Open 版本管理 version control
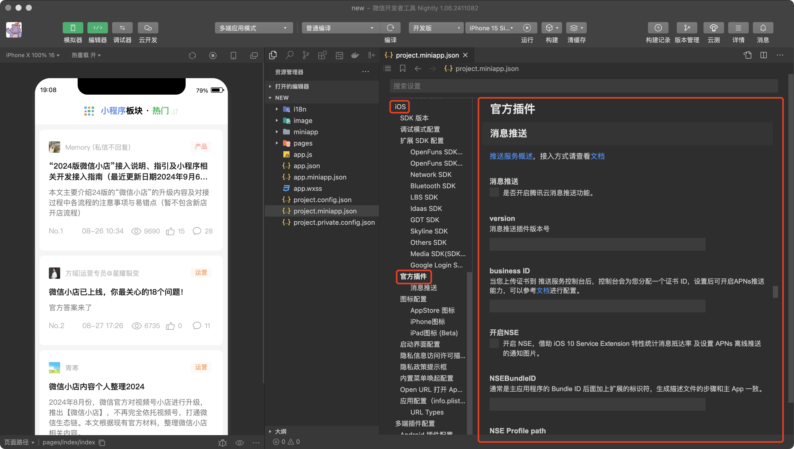Screen dimensions: 794x449 click(x=687, y=28)
